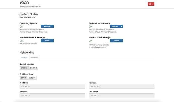Click the IP Address field

[x=52, y=87]
